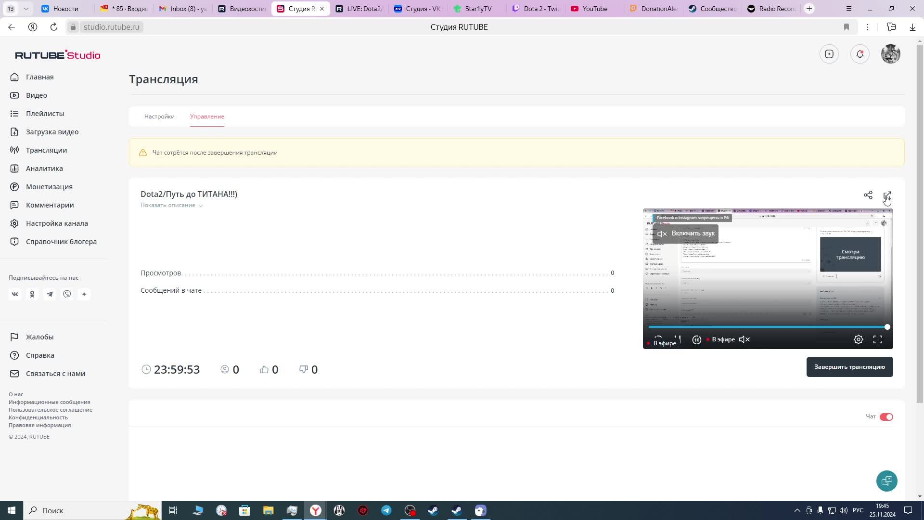Open File Explorer from taskbar
Screen dimensions: 924x520
pos(268,510)
